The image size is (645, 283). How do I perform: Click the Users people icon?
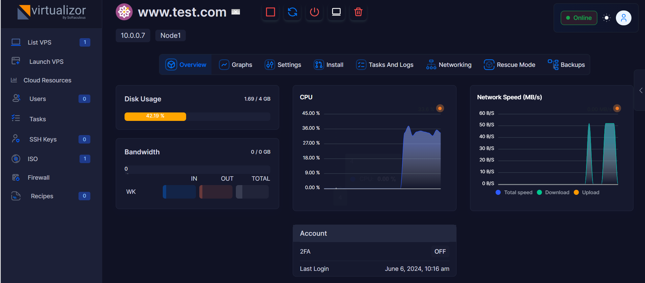pos(16,98)
